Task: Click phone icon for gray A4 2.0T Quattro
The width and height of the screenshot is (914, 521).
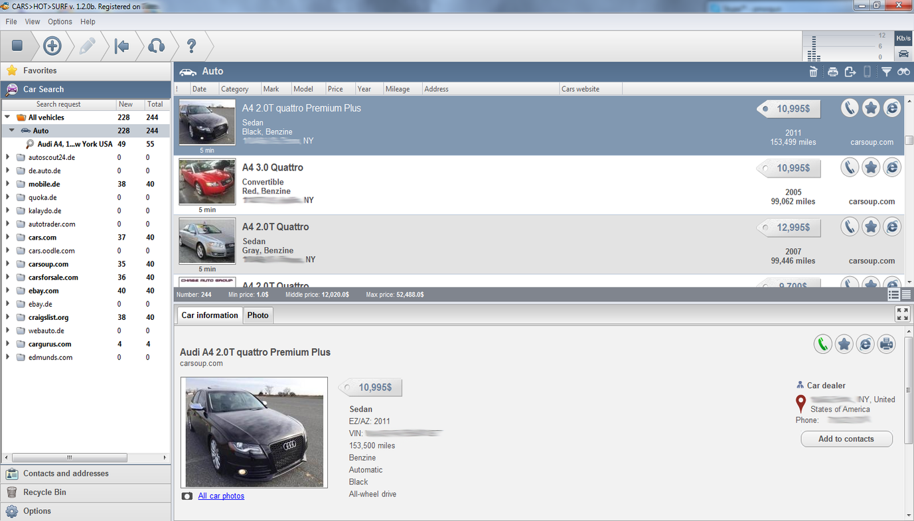Action: (x=850, y=227)
